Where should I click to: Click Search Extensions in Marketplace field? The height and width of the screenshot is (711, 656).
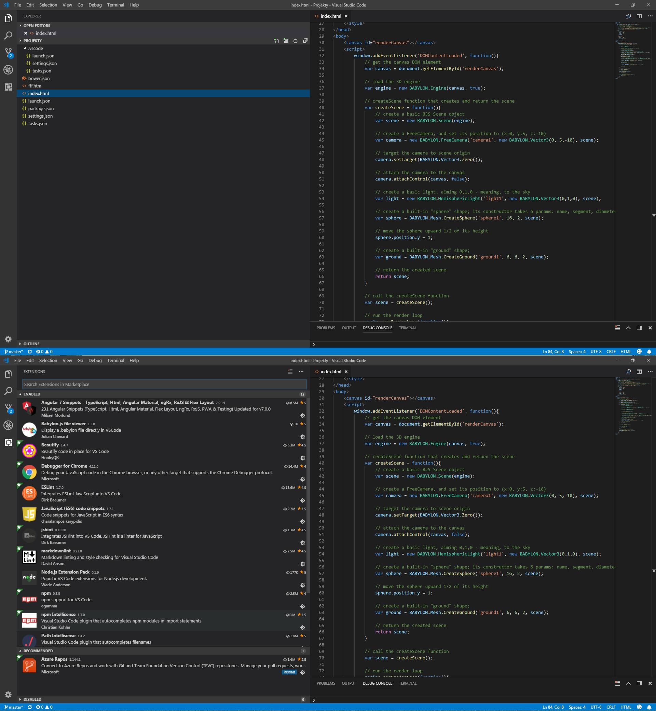tap(164, 384)
